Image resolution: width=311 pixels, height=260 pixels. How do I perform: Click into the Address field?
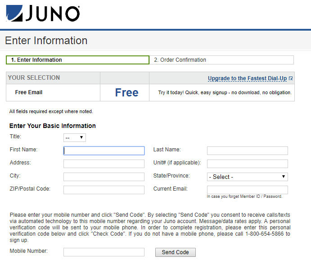click(104, 164)
